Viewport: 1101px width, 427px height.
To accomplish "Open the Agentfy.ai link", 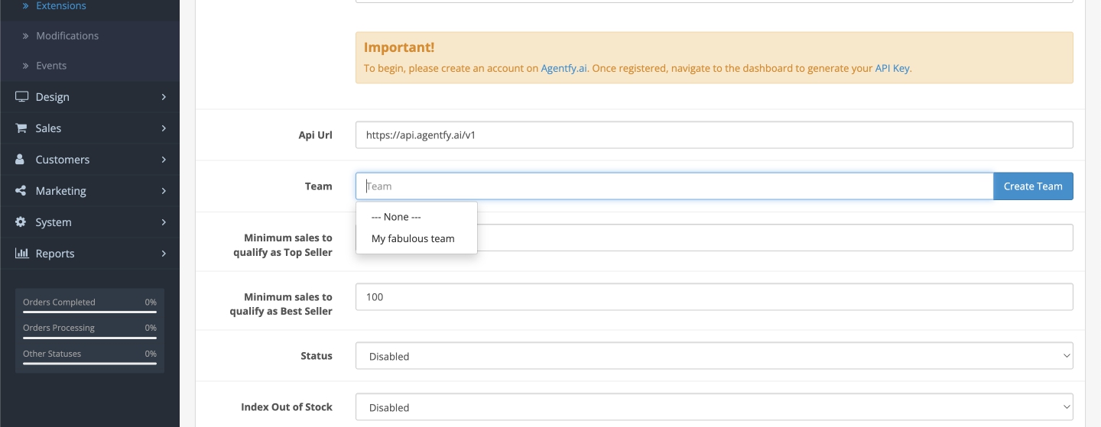I will coord(563,68).
